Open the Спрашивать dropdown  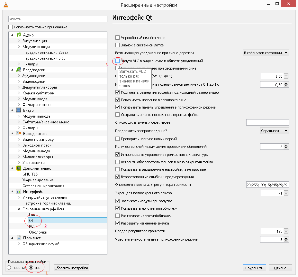pos(275,131)
